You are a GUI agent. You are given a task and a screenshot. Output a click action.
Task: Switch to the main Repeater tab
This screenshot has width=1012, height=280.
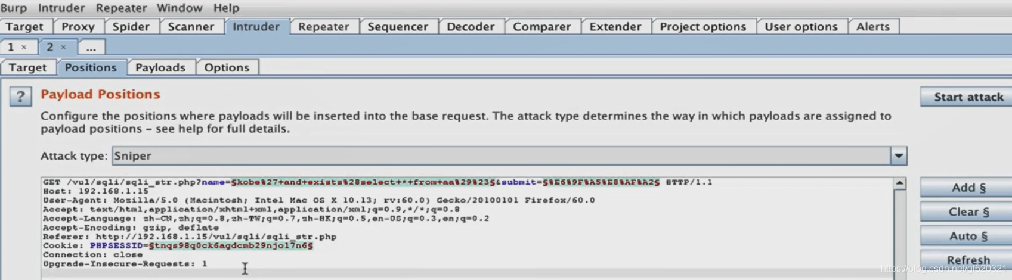point(324,27)
